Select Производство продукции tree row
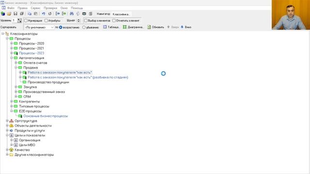This screenshot has width=310, height=174. point(48,82)
